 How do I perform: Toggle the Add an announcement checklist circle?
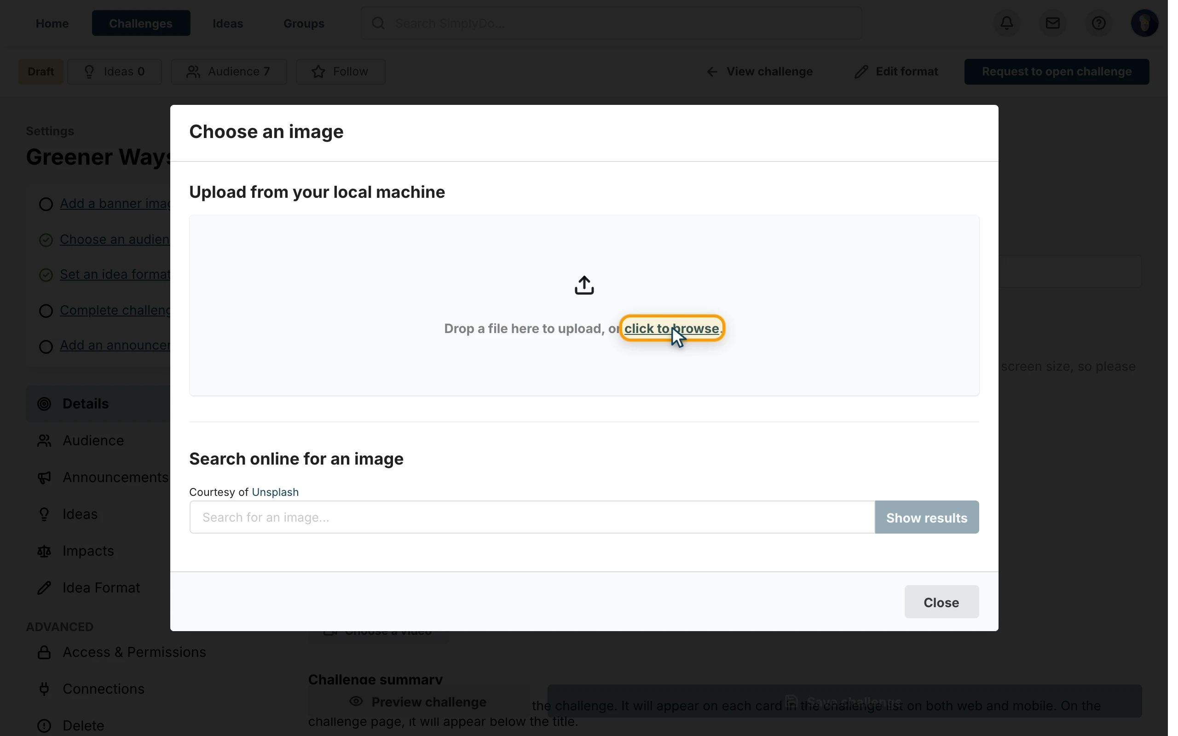click(x=46, y=346)
